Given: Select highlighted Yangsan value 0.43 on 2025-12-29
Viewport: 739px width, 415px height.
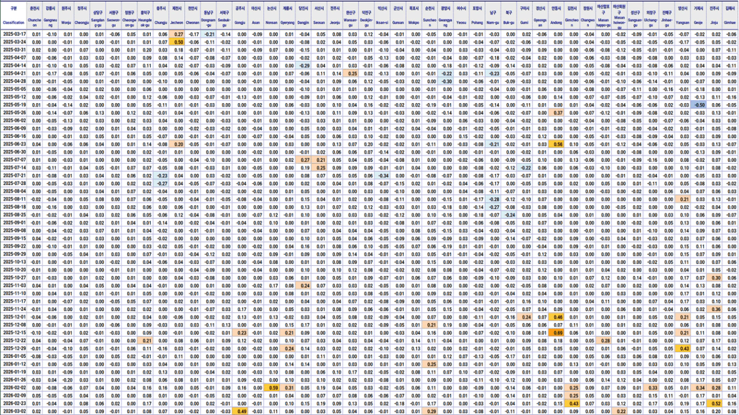Looking at the screenshot, I should click(x=683, y=348).
